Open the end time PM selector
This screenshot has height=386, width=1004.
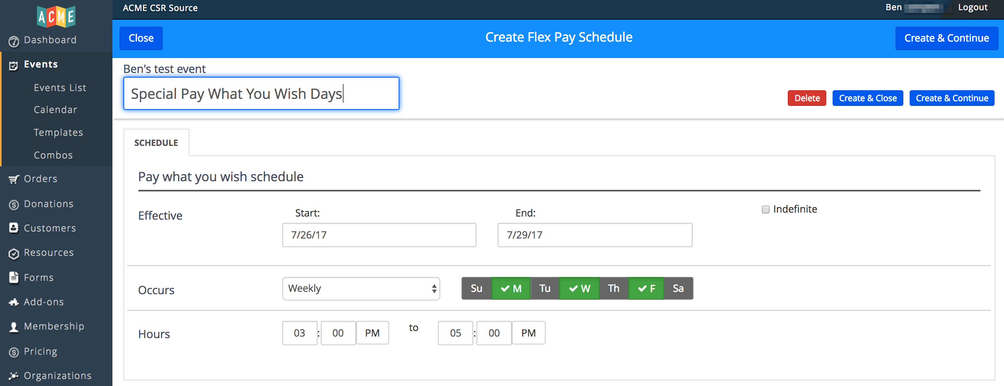point(528,332)
